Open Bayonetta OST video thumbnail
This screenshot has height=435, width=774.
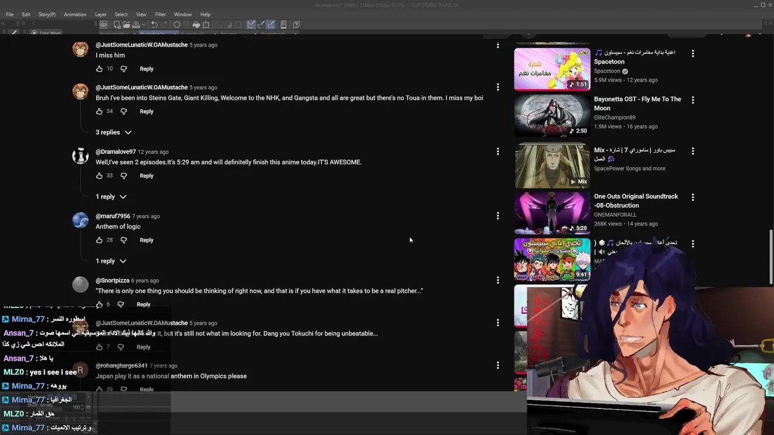click(552, 116)
